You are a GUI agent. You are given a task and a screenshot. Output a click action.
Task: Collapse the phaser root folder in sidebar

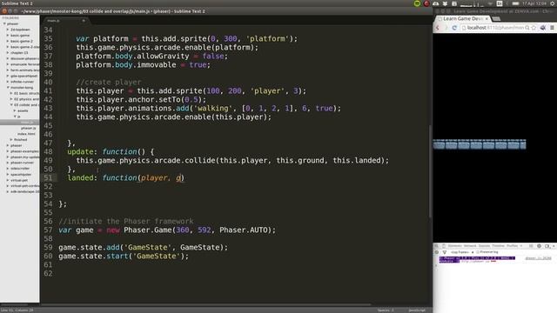click(x=4, y=23)
